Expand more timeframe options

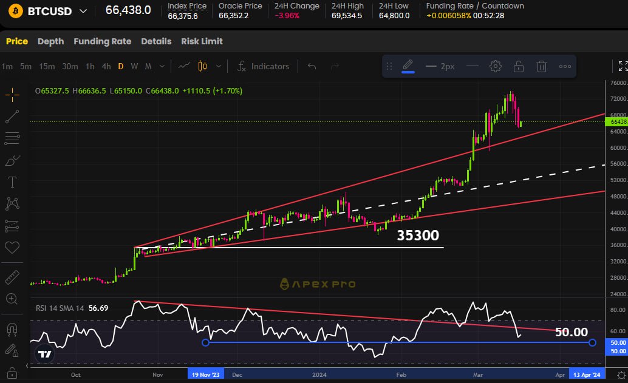tap(162, 66)
